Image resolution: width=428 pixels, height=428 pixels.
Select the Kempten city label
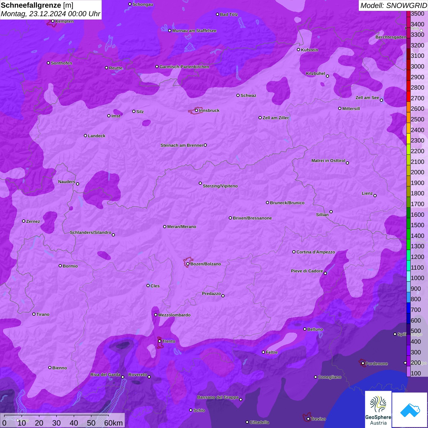click(65, 21)
